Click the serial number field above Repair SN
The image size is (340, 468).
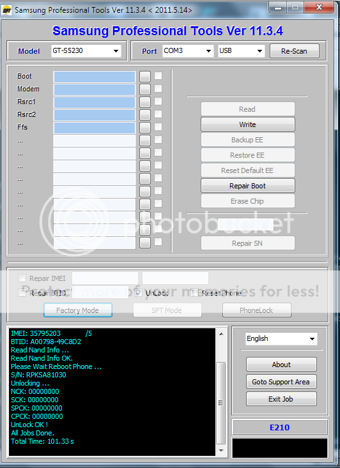[245, 224]
